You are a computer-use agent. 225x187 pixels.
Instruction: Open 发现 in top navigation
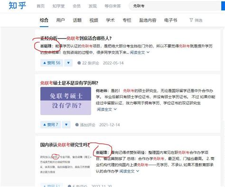coord(93,6)
